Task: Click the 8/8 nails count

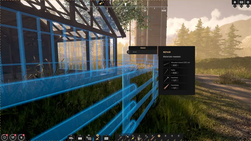Action: pyautogui.click(x=175, y=73)
